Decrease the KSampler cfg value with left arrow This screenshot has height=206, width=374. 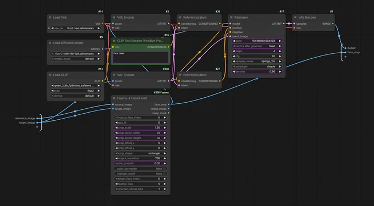click(x=234, y=56)
